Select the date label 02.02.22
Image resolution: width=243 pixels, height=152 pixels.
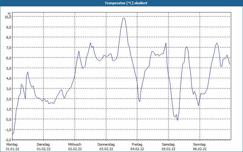pos(75,149)
